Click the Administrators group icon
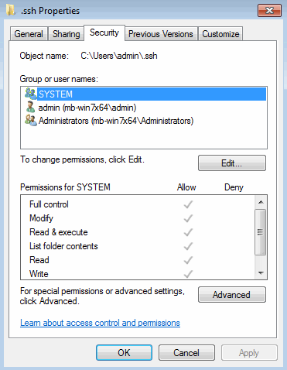Image resolution: width=287 pixels, height=370 pixels. pyautogui.click(x=31, y=121)
